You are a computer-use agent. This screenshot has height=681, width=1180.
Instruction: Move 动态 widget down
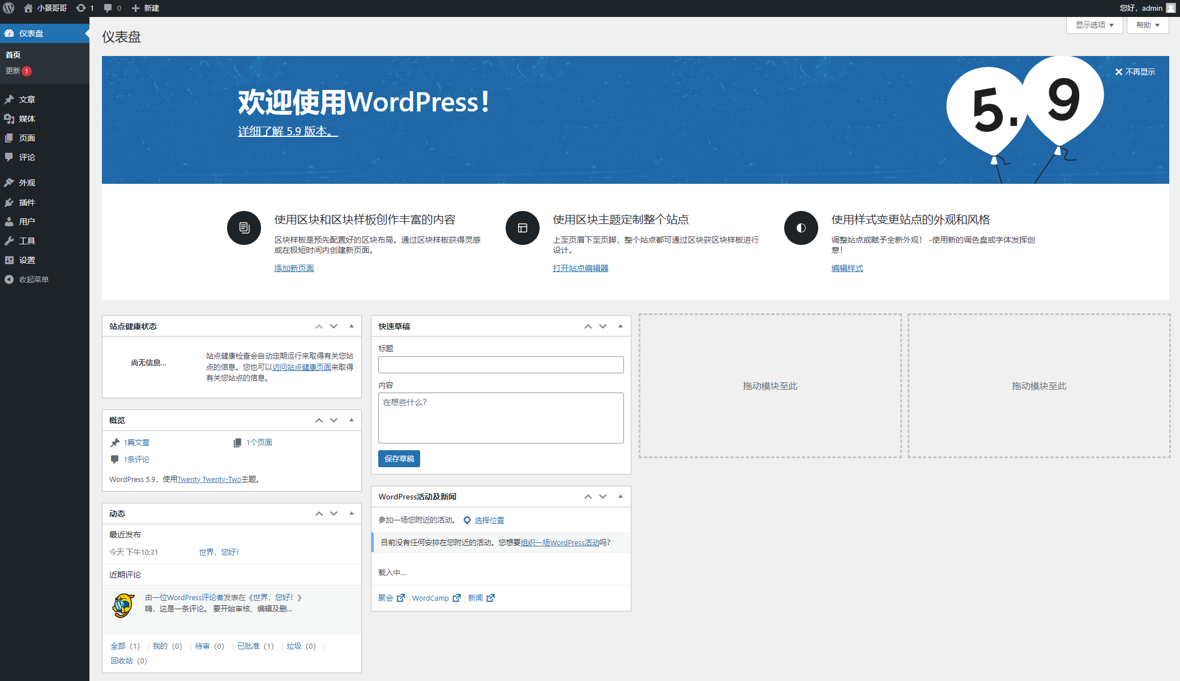click(334, 514)
